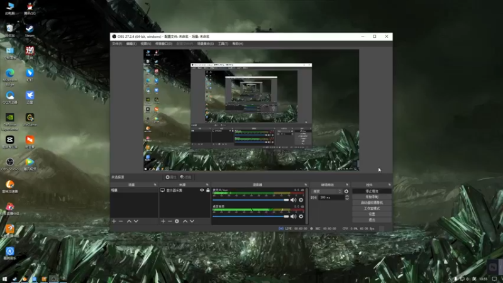The height and width of the screenshot is (283, 503).
Task: Open transition properties gear icon
Action: [x=346, y=191]
